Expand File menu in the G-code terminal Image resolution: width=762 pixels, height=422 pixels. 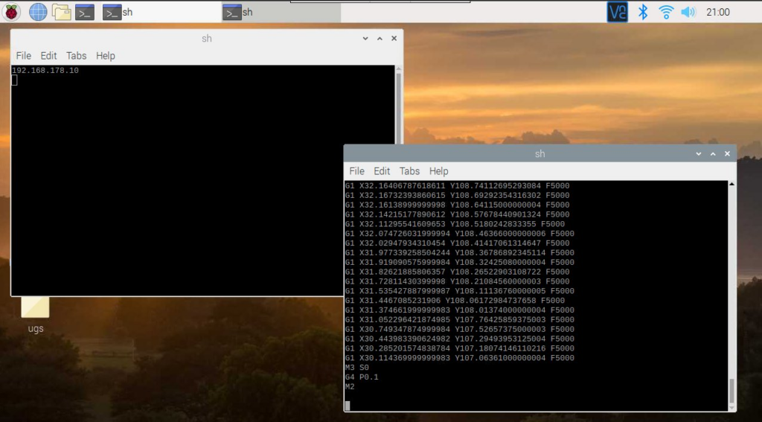[356, 171]
